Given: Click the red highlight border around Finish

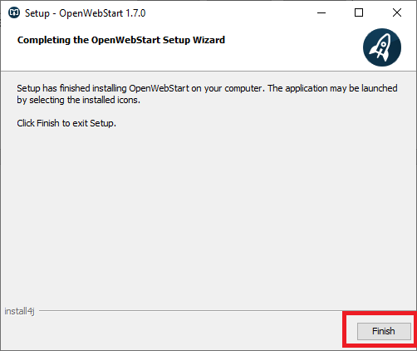Looking at the screenshot, I should coord(380,313).
